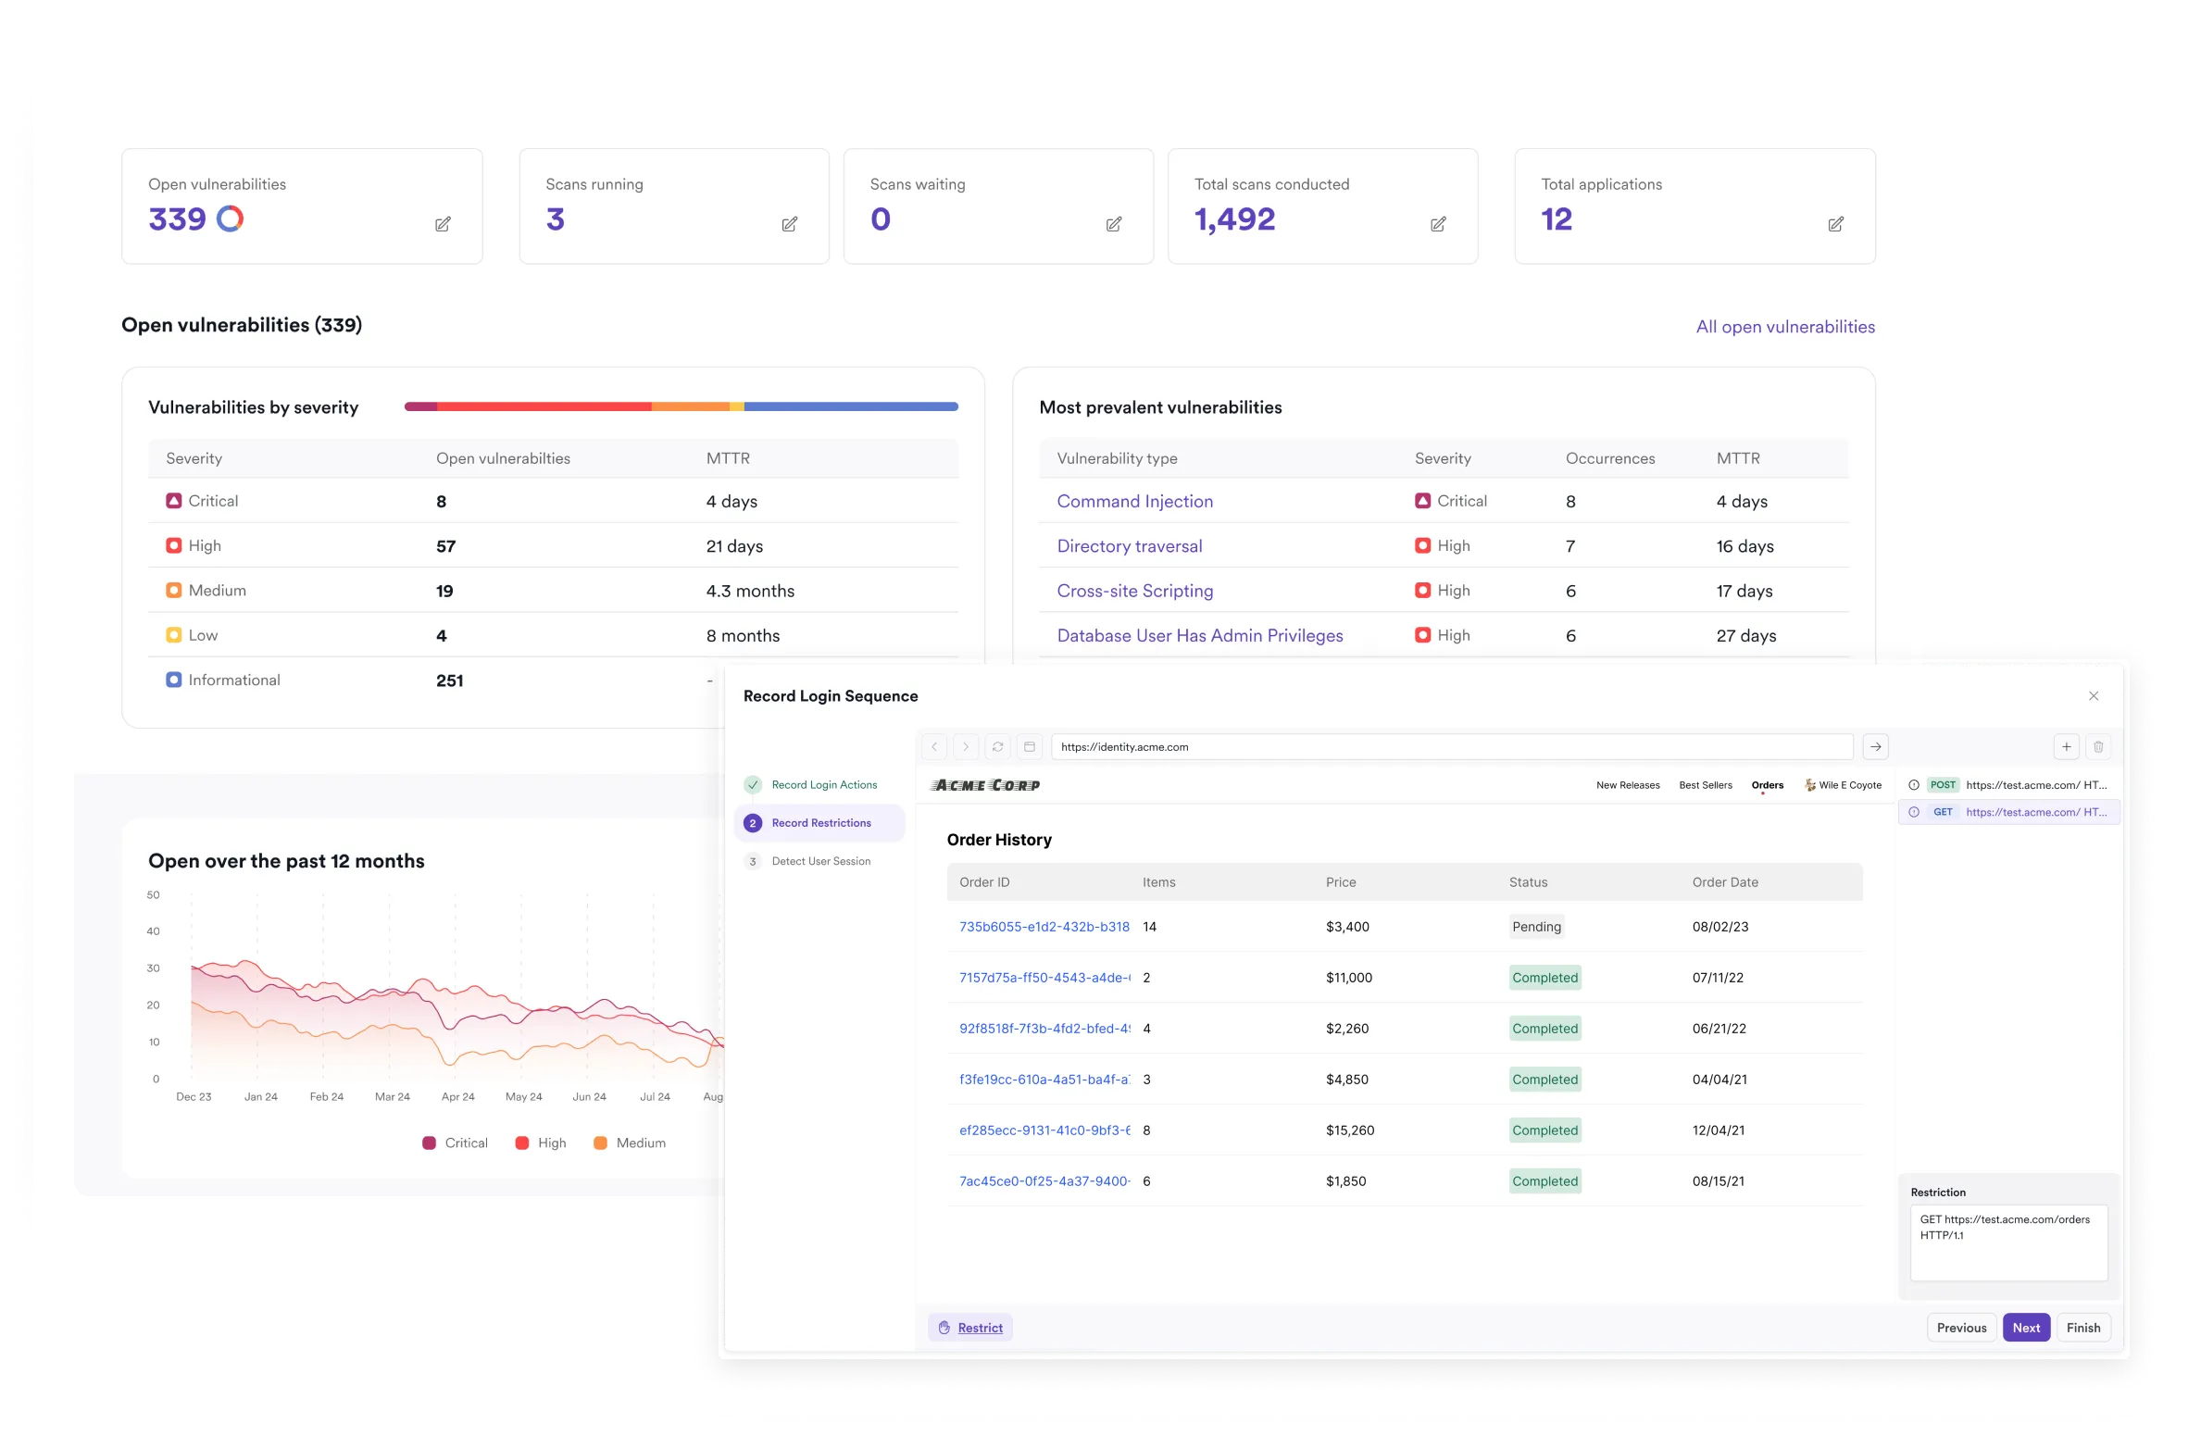Submit the URL with the arrow button

[1876, 746]
